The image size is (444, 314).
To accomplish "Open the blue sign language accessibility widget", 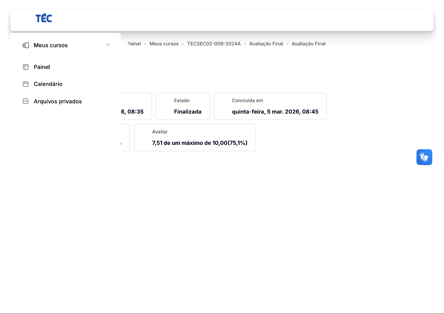I will pyautogui.click(x=424, y=157).
